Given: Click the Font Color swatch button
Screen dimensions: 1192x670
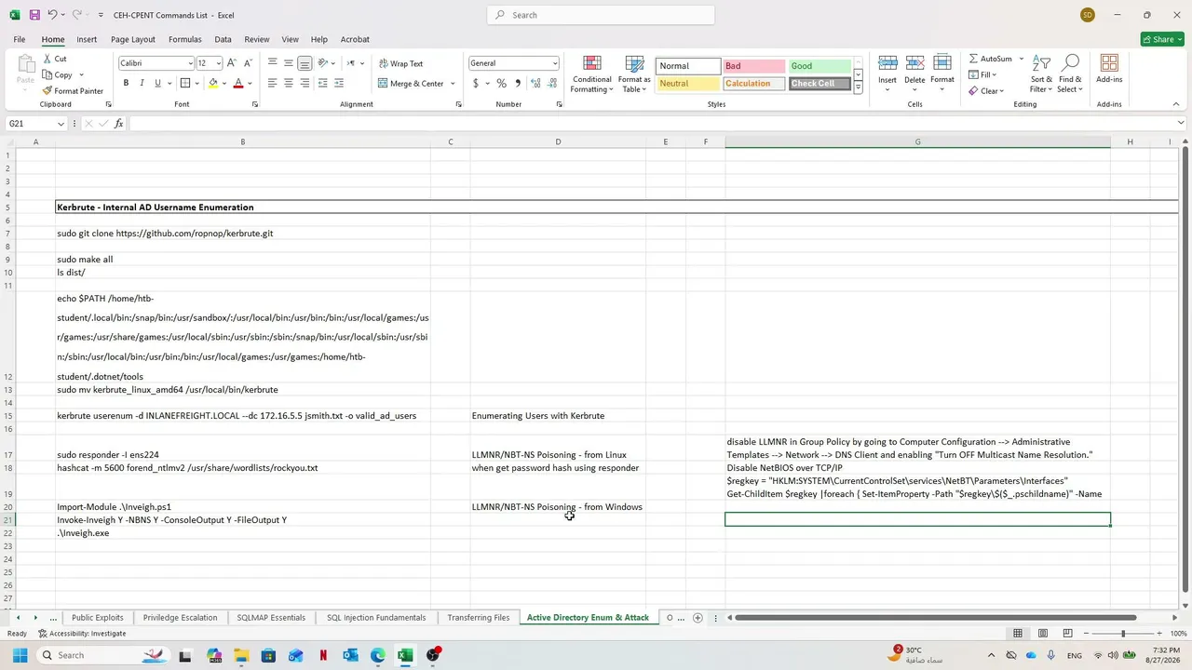Looking at the screenshot, I should point(238,84).
